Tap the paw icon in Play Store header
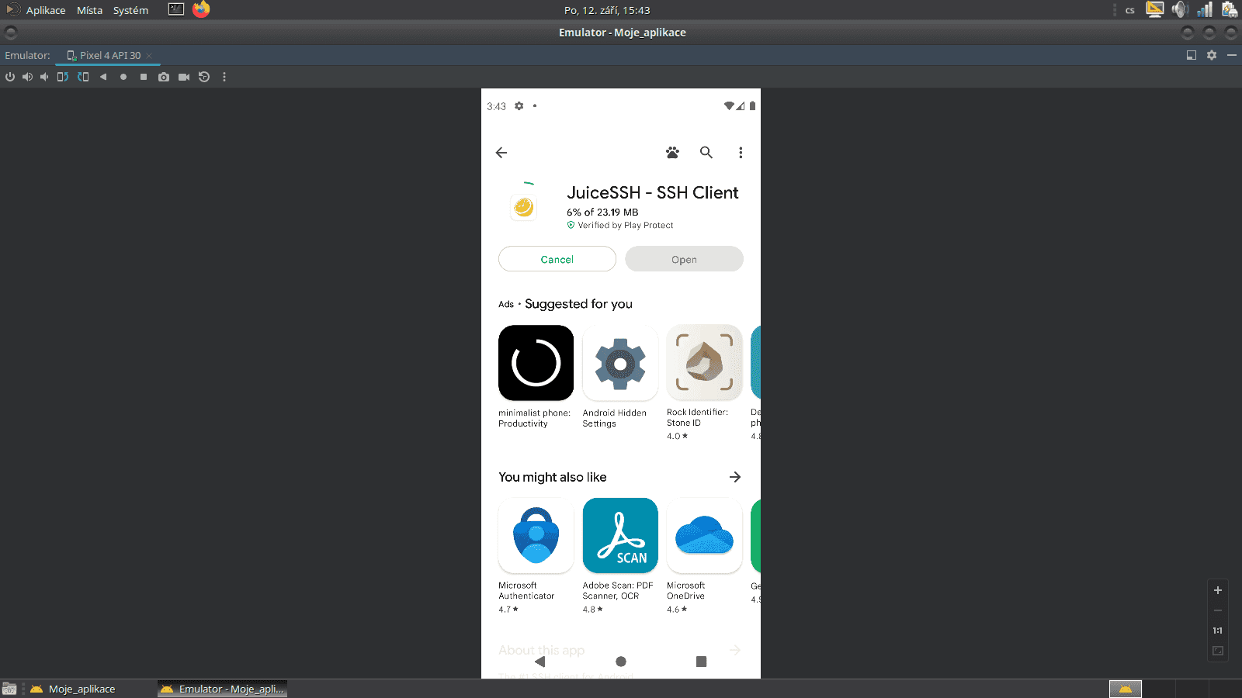The width and height of the screenshot is (1242, 698). [x=672, y=153]
